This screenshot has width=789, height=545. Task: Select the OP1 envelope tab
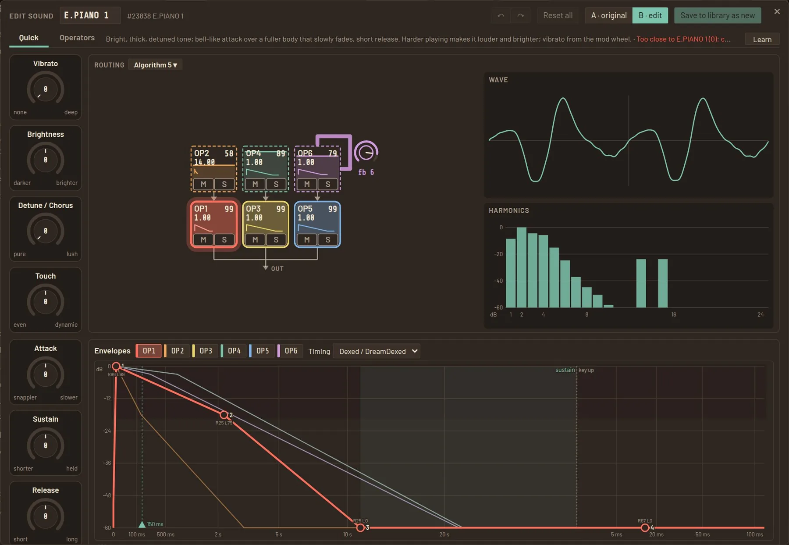click(149, 351)
